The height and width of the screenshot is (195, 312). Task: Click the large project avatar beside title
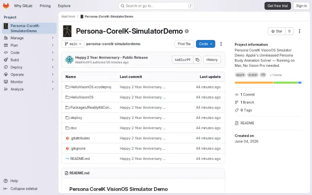click(67, 31)
